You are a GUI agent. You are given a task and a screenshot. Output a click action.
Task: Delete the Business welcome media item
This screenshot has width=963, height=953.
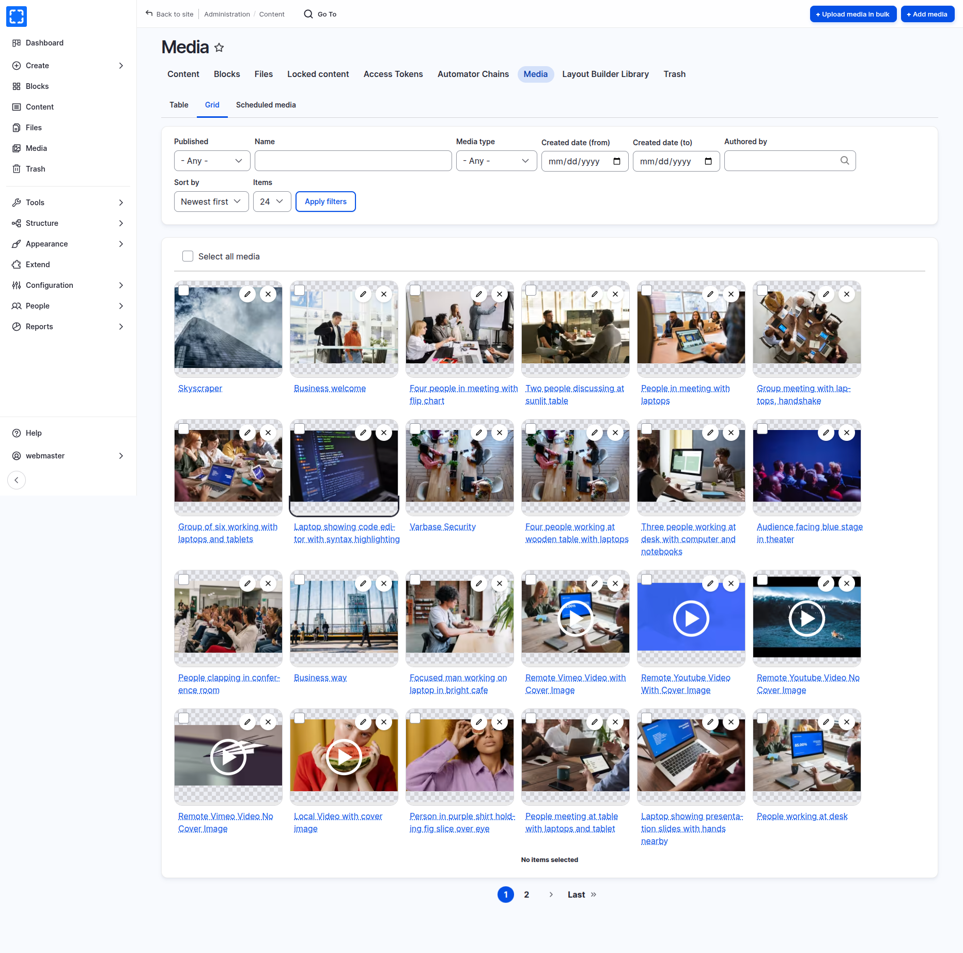click(384, 294)
